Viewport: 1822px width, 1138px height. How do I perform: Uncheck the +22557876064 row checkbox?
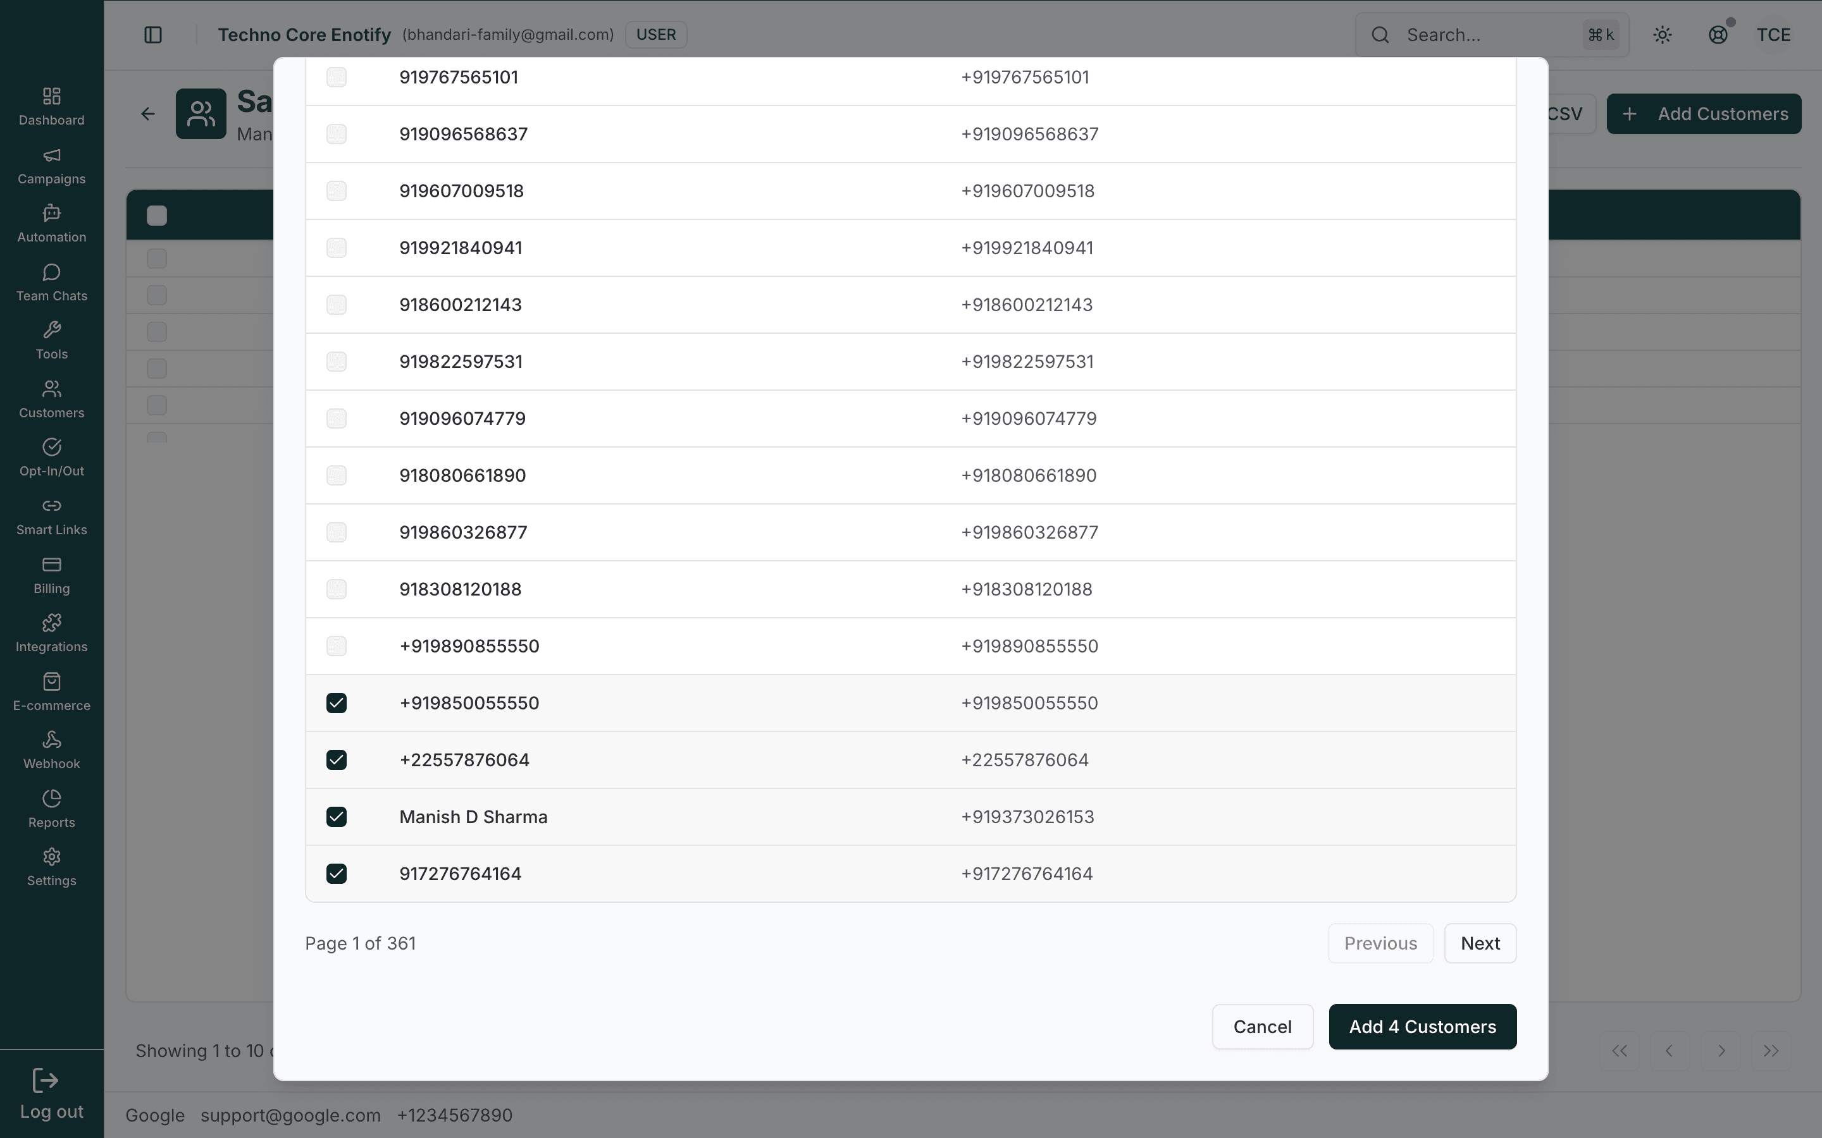click(x=337, y=760)
